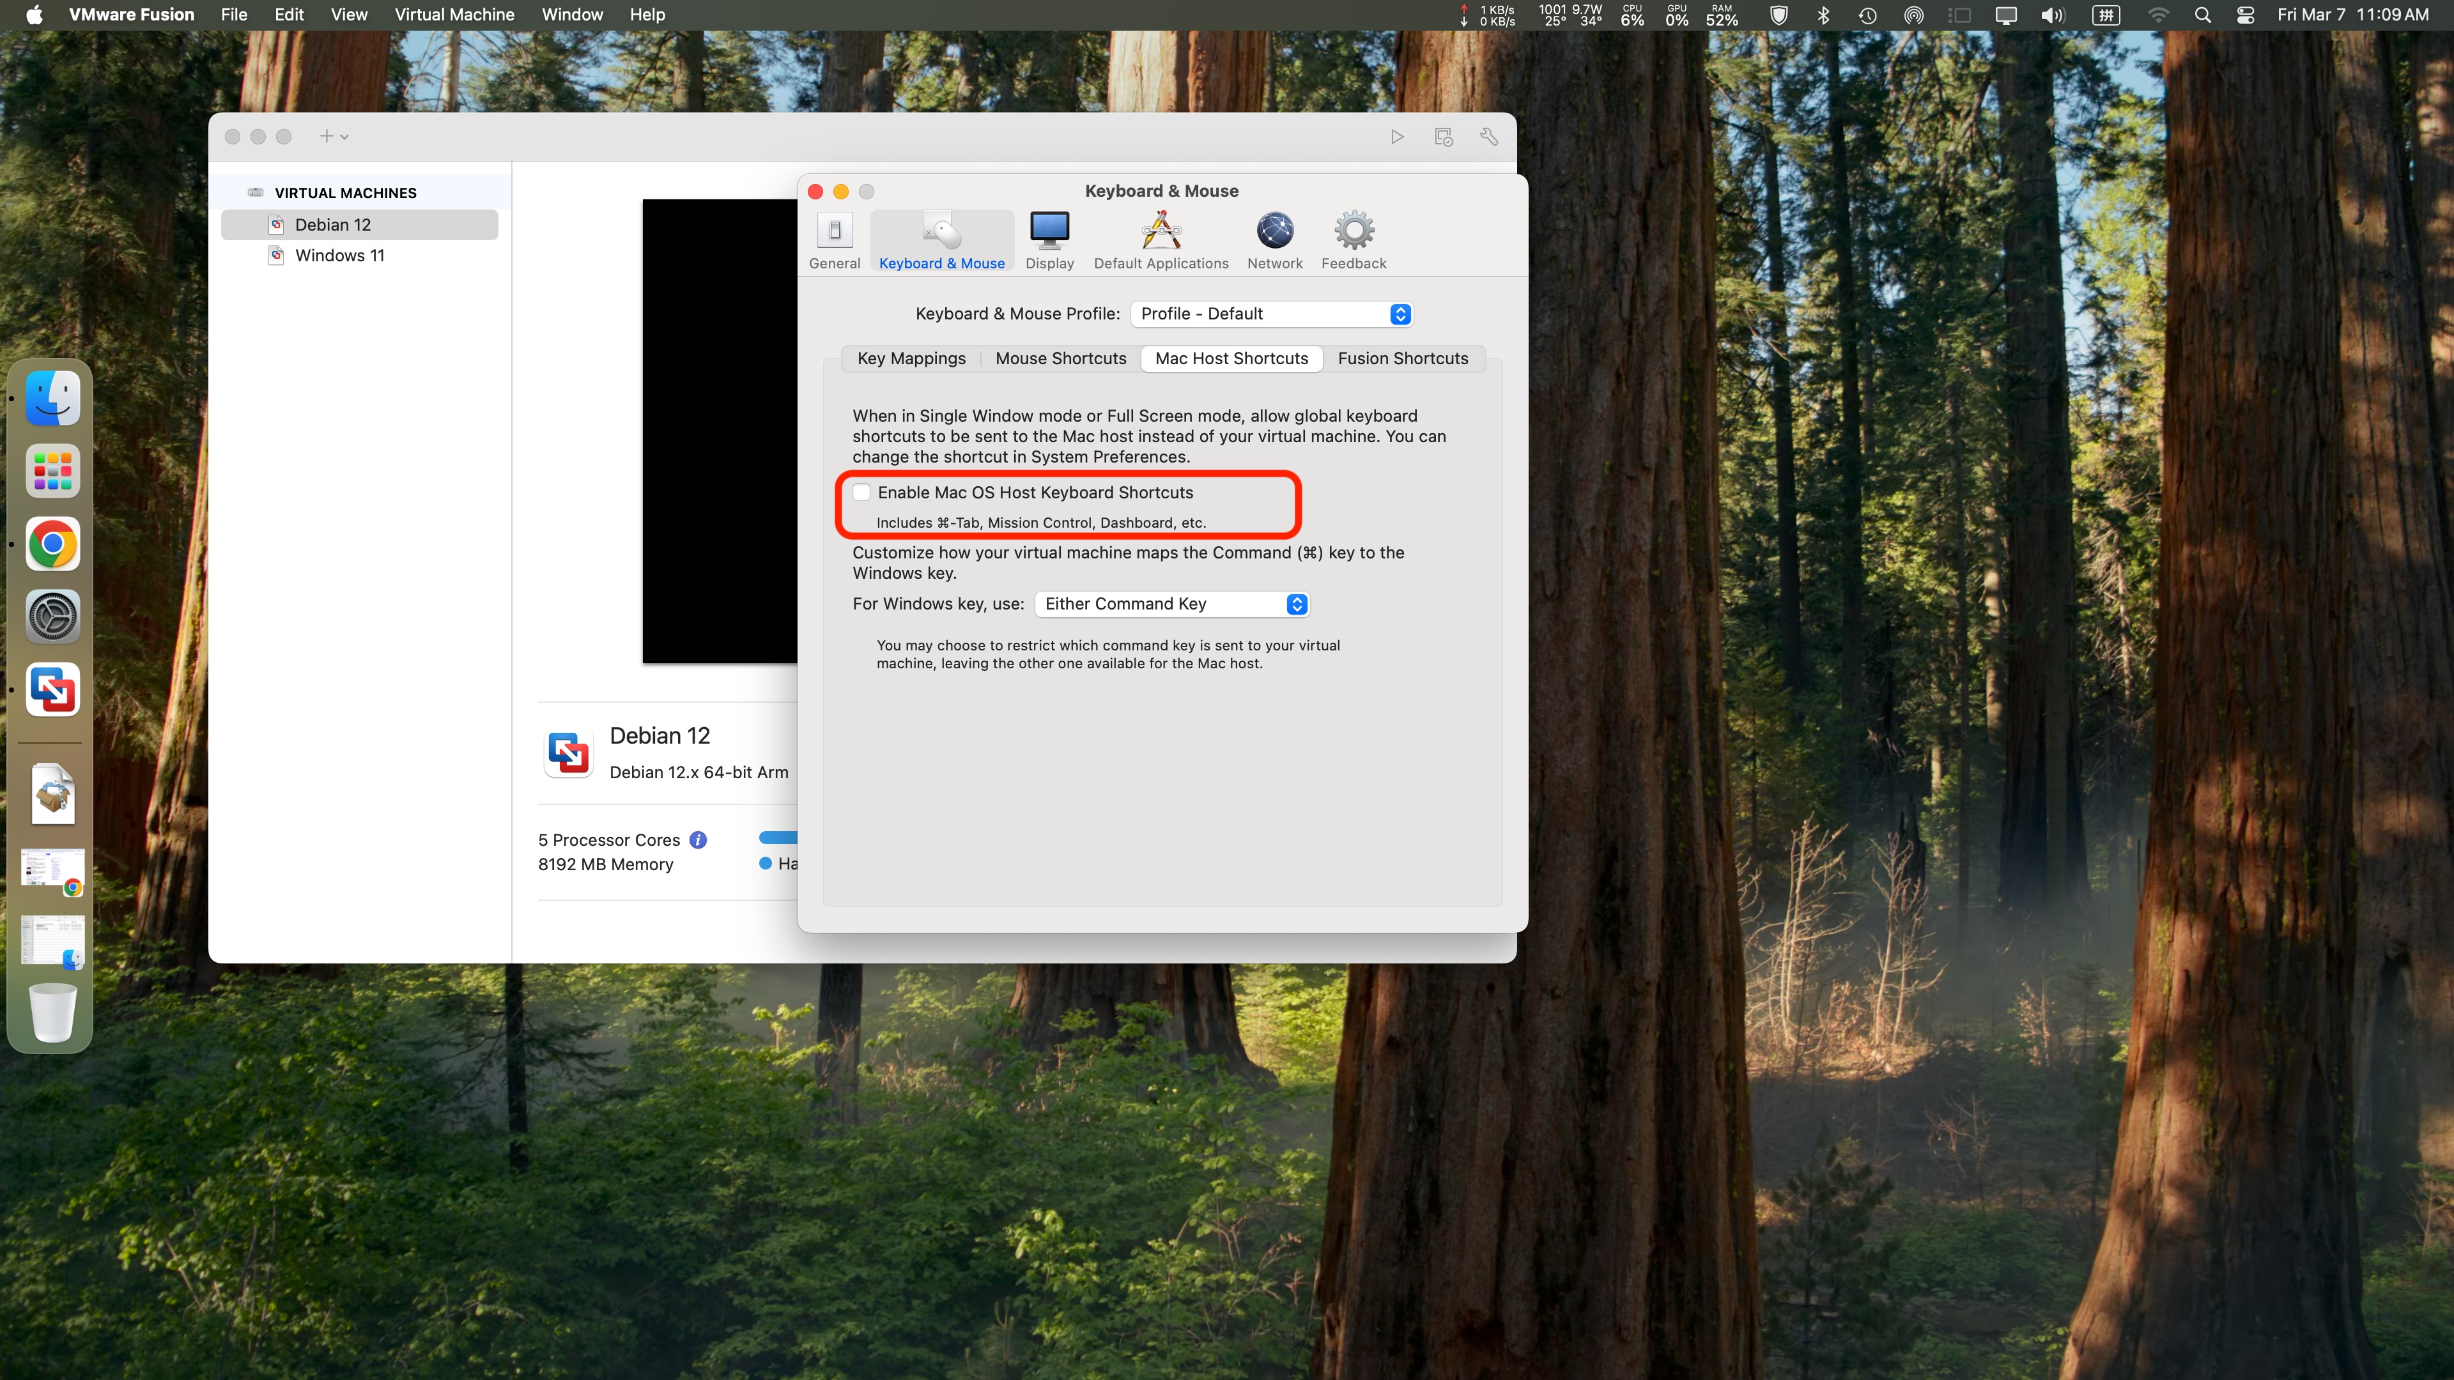Open Finder from the Dock
This screenshot has width=2454, height=1380.
tap(52, 397)
